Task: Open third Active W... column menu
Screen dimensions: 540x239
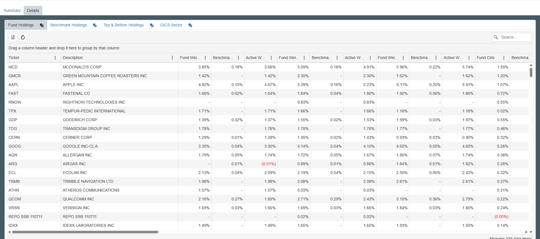Action: coord(469,58)
